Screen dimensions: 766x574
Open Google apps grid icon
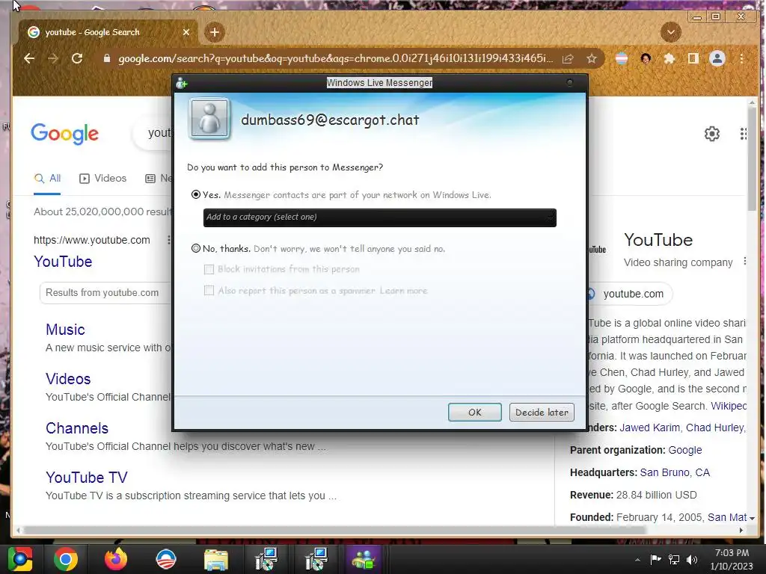[x=743, y=133]
